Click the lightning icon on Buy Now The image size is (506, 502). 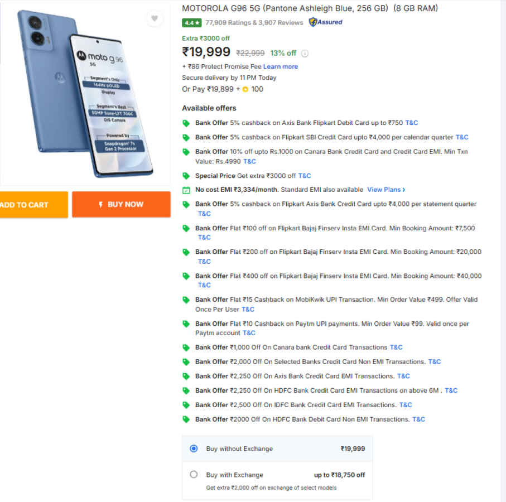tap(102, 204)
